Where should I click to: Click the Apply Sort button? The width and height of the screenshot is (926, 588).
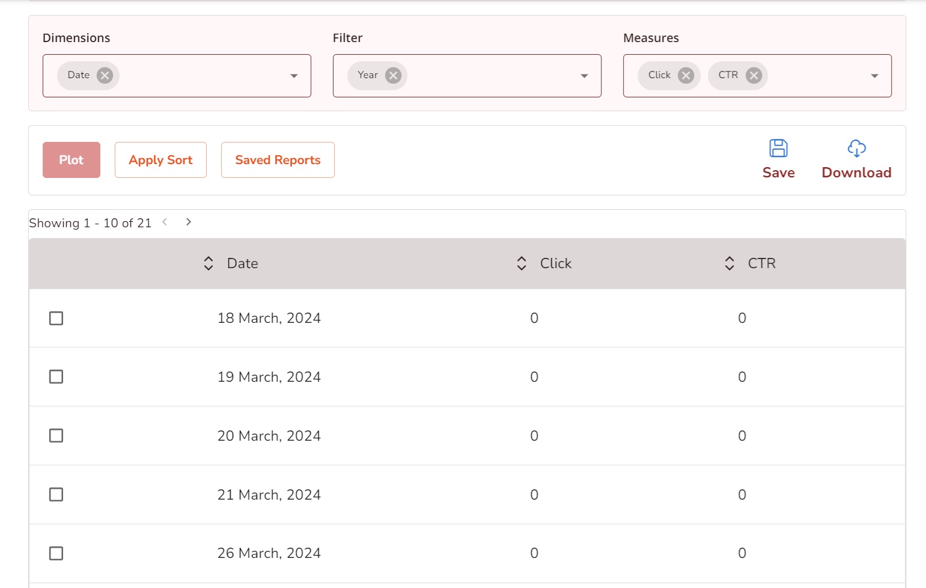[160, 160]
